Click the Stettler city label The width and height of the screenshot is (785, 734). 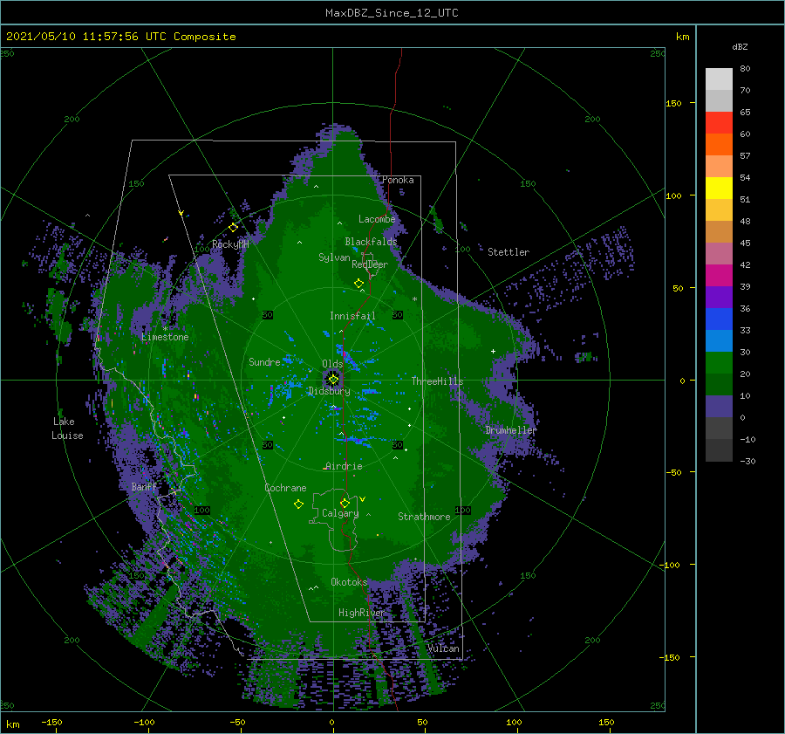tap(509, 252)
